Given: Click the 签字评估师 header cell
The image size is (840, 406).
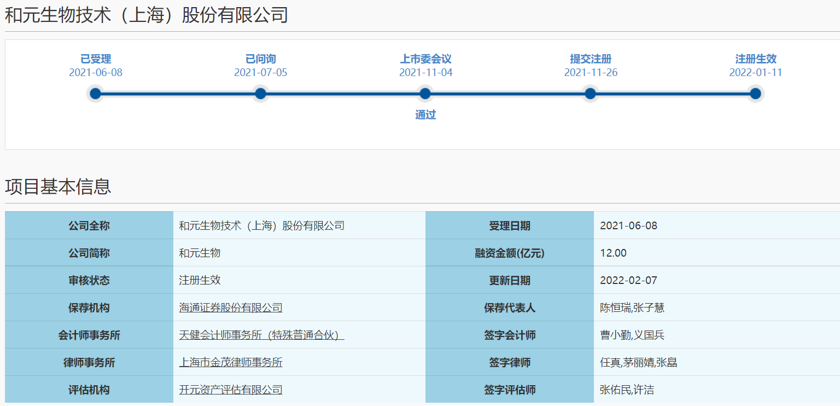Looking at the screenshot, I should (510, 390).
